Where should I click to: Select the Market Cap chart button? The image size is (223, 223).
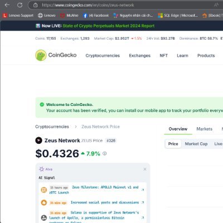tap(196, 144)
